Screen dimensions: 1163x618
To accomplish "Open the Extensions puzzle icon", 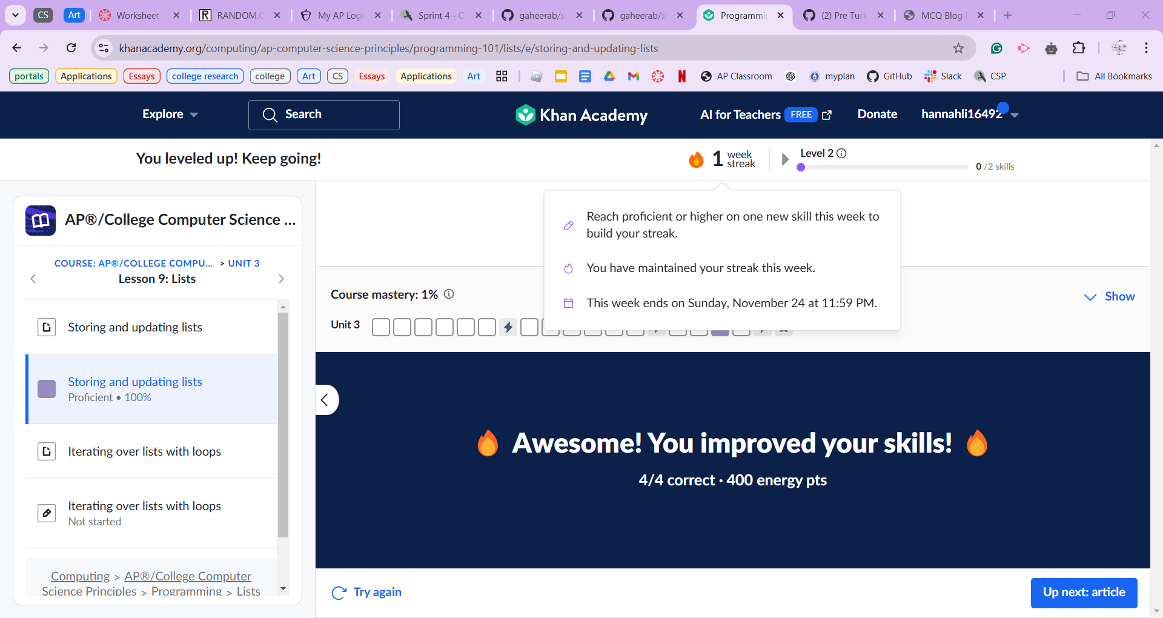I will point(1079,48).
